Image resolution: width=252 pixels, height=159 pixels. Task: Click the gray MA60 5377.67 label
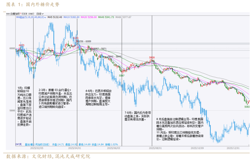point(123,17)
